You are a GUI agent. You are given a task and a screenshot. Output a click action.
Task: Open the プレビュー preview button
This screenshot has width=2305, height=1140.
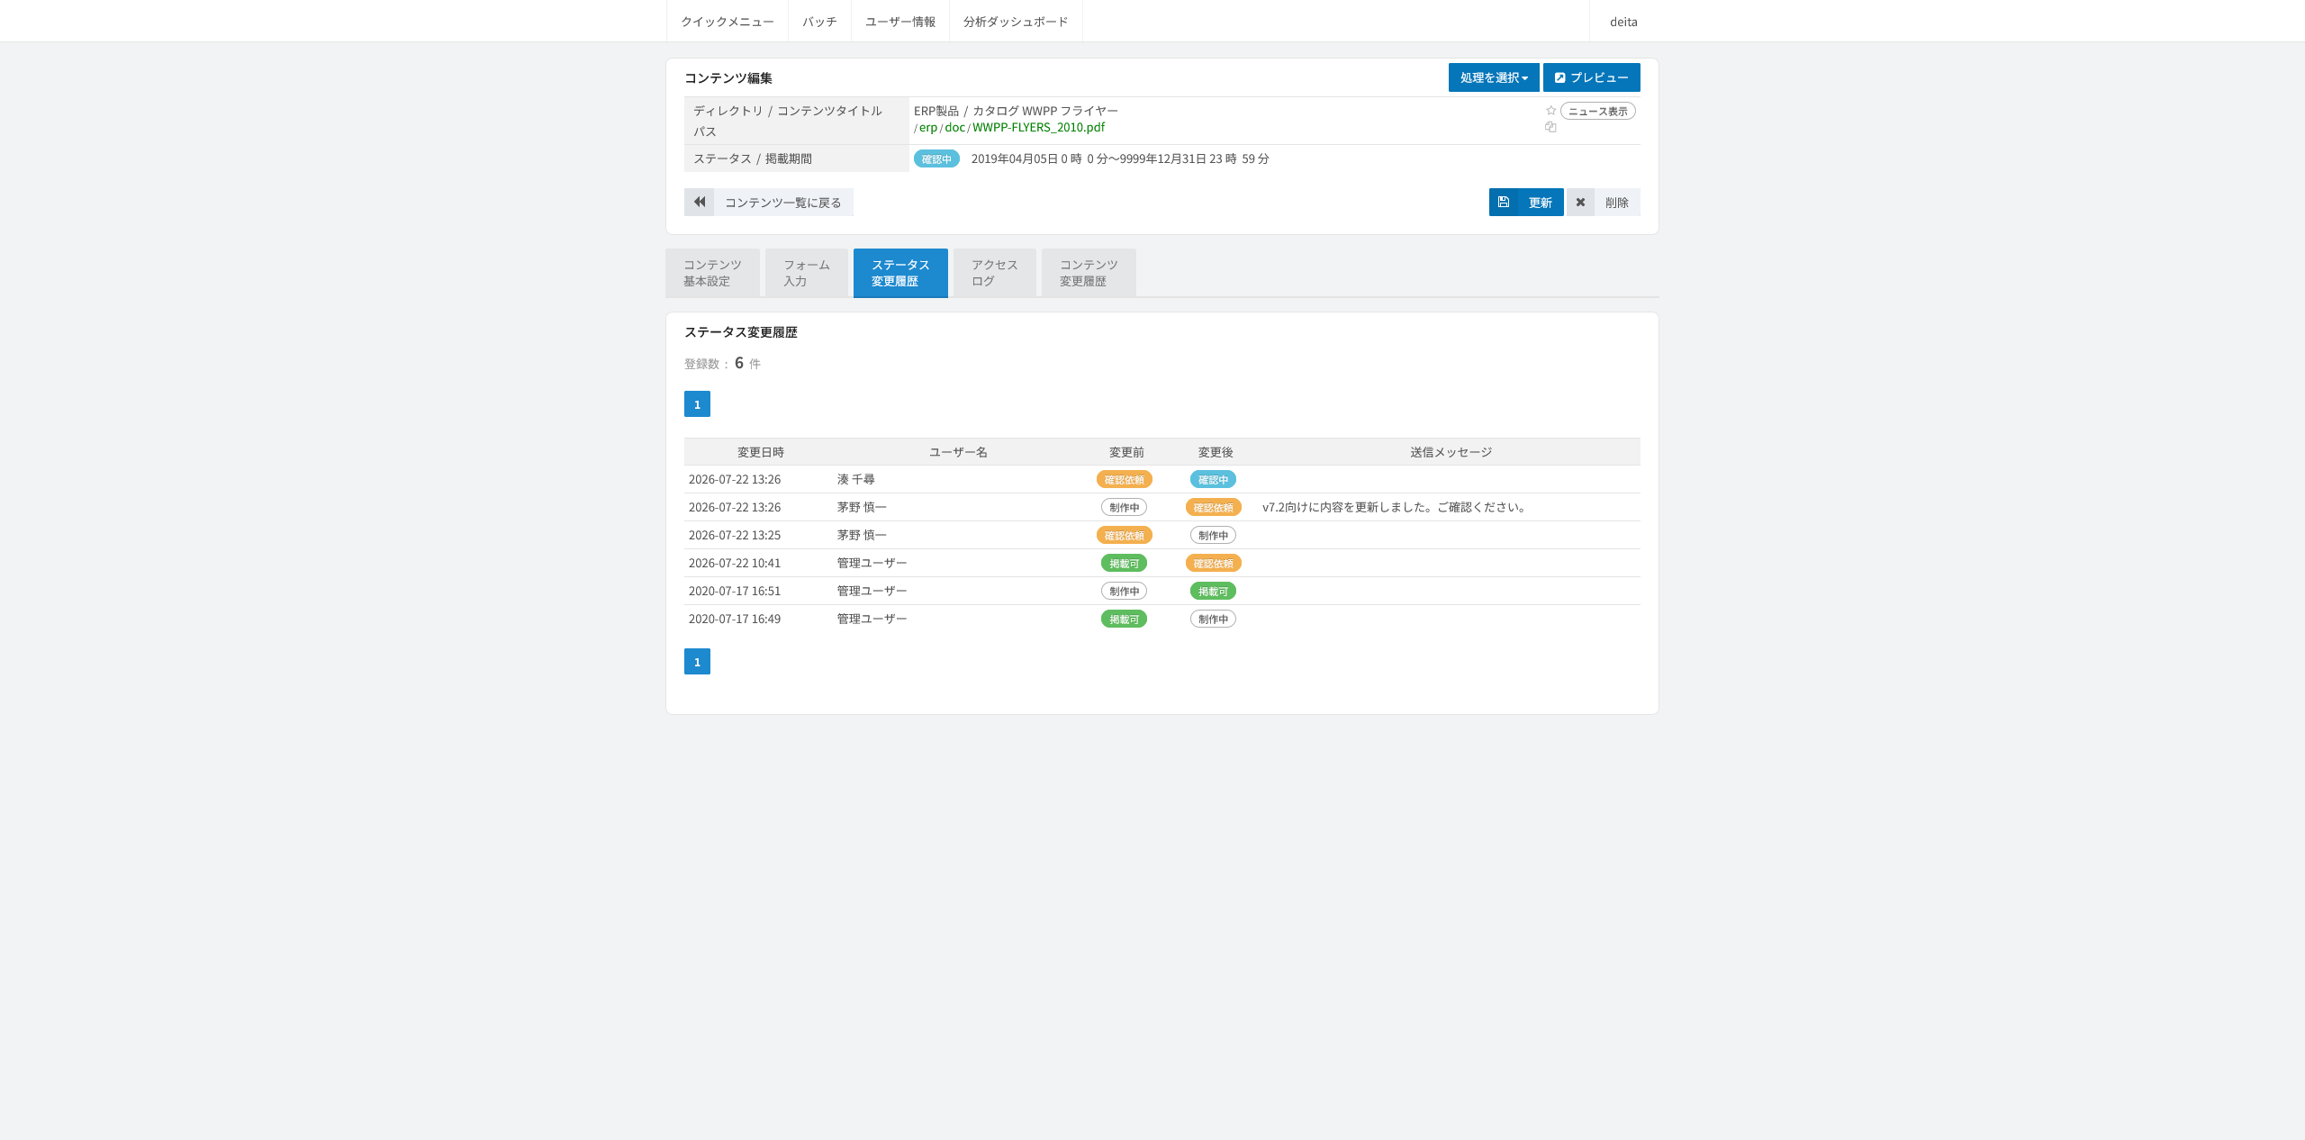coord(1591,77)
